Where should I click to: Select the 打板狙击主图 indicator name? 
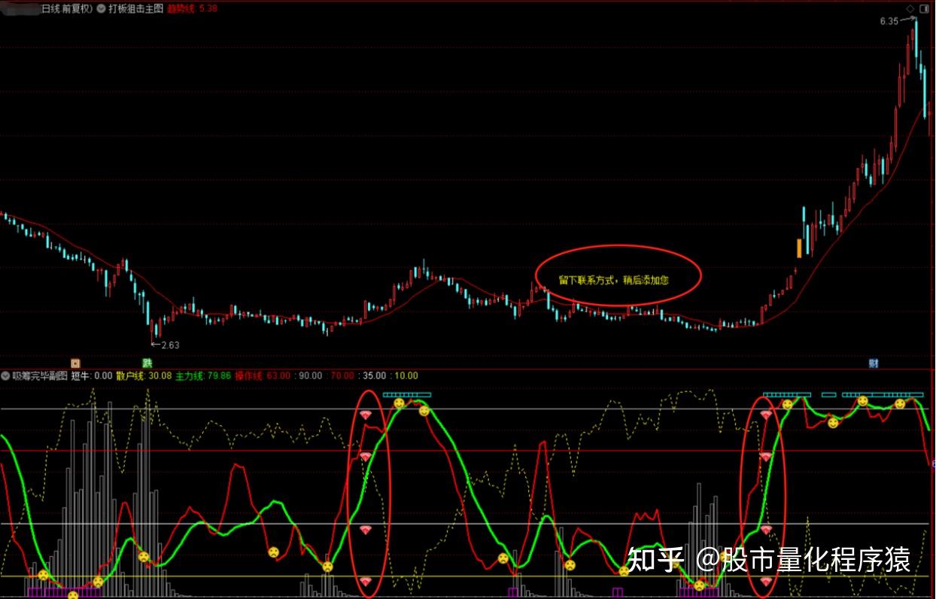click(x=135, y=9)
